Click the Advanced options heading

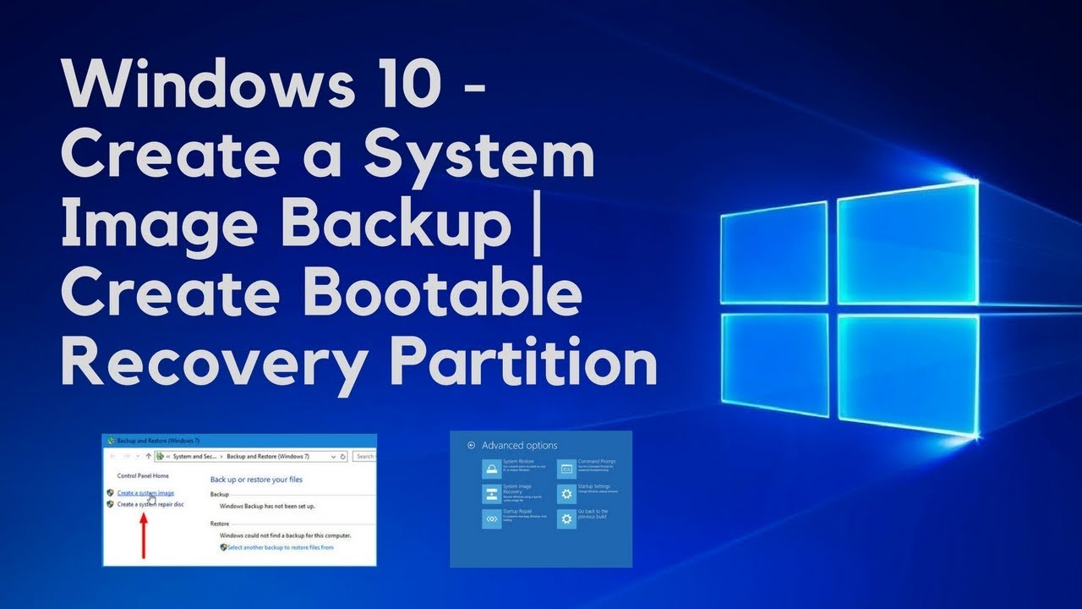520,446
